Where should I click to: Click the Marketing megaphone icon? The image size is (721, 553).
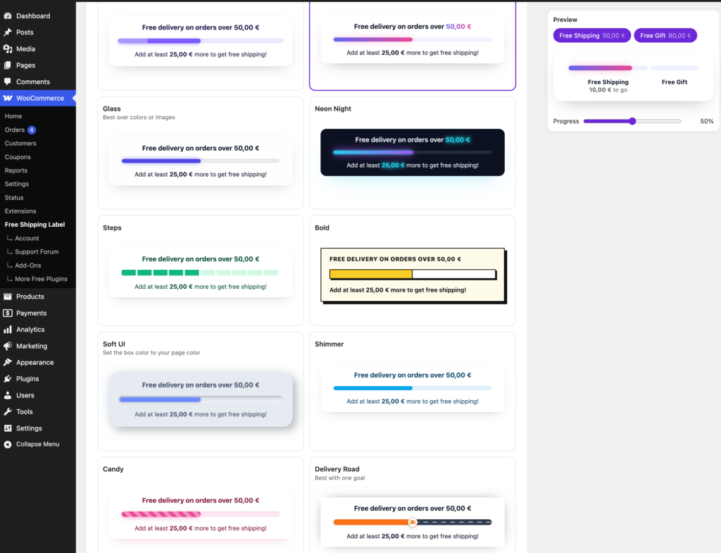(x=8, y=346)
